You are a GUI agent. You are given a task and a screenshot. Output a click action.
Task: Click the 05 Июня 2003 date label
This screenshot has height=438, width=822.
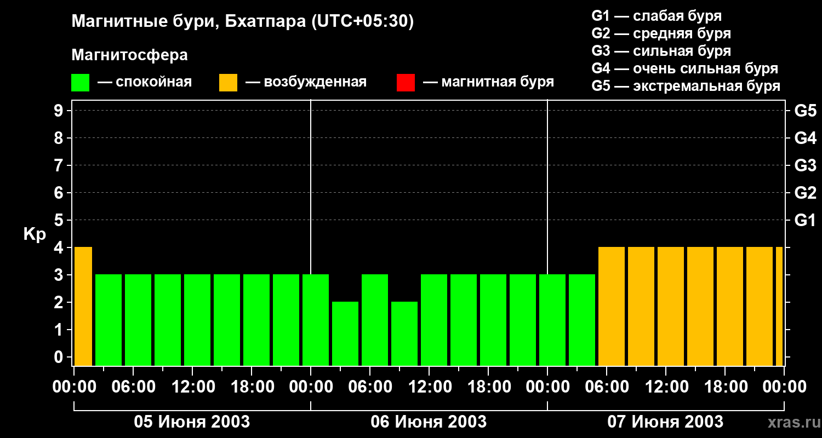(x=192, y=422)
